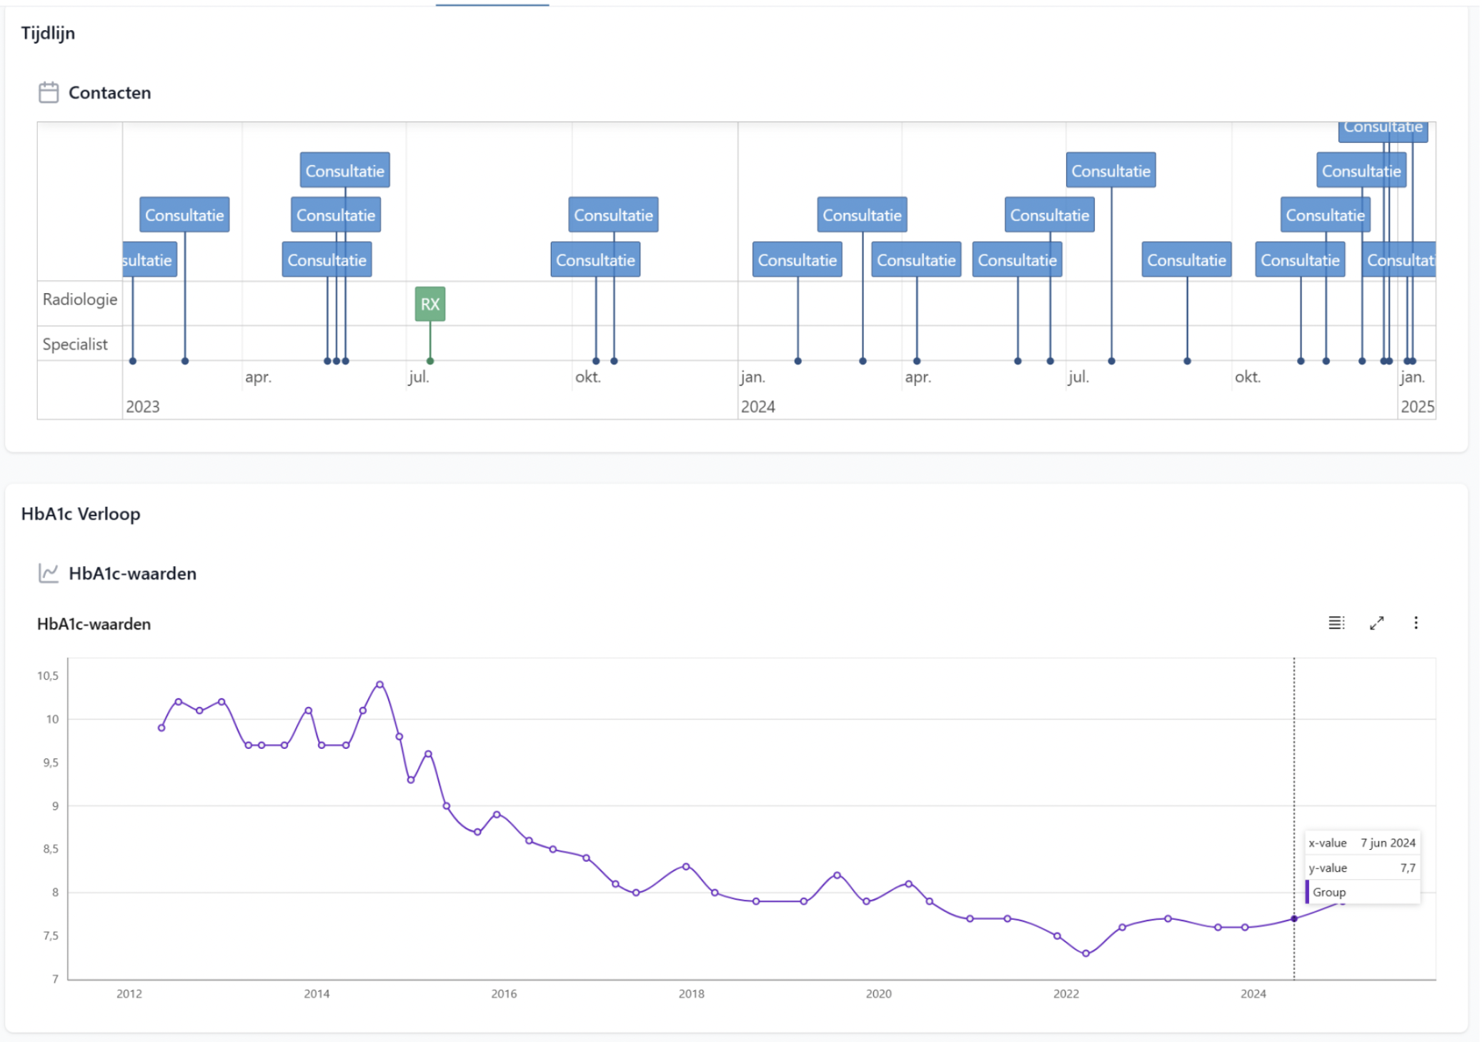The width and height of the screenshot is (1482, 1042).
Task: Select the highest HbA1c data point in 2014
Action: pyautogui.click(x=380, y=685)
